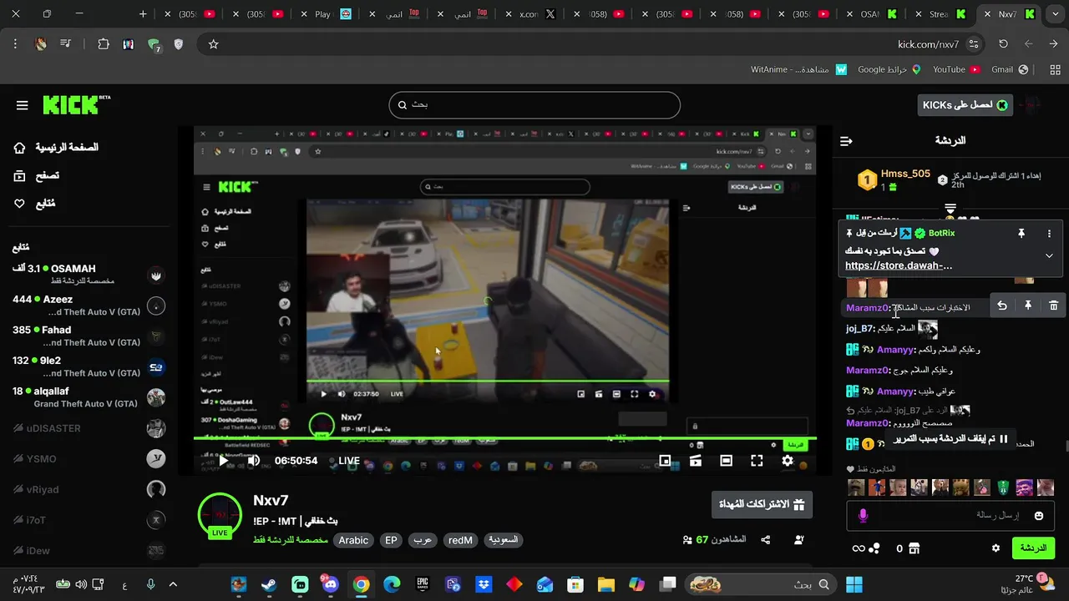This screenshot has height=601, width=1069.
Task: Reload the page
Action: 1003,44
